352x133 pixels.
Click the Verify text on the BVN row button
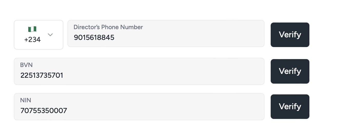[290, 71]
